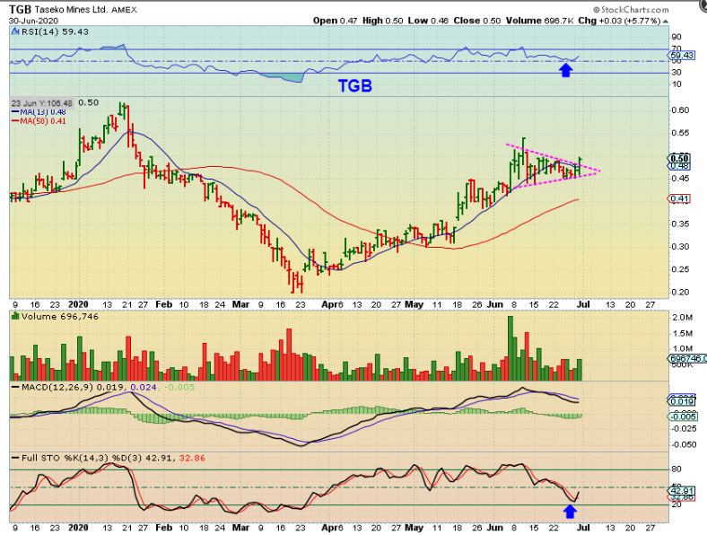Click the 0.55 price axis label
The width and height of the screenshot is (707, 535).
tap(680, 133)
